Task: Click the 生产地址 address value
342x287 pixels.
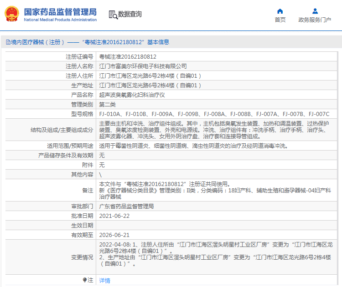Action: tap(150, 86)
